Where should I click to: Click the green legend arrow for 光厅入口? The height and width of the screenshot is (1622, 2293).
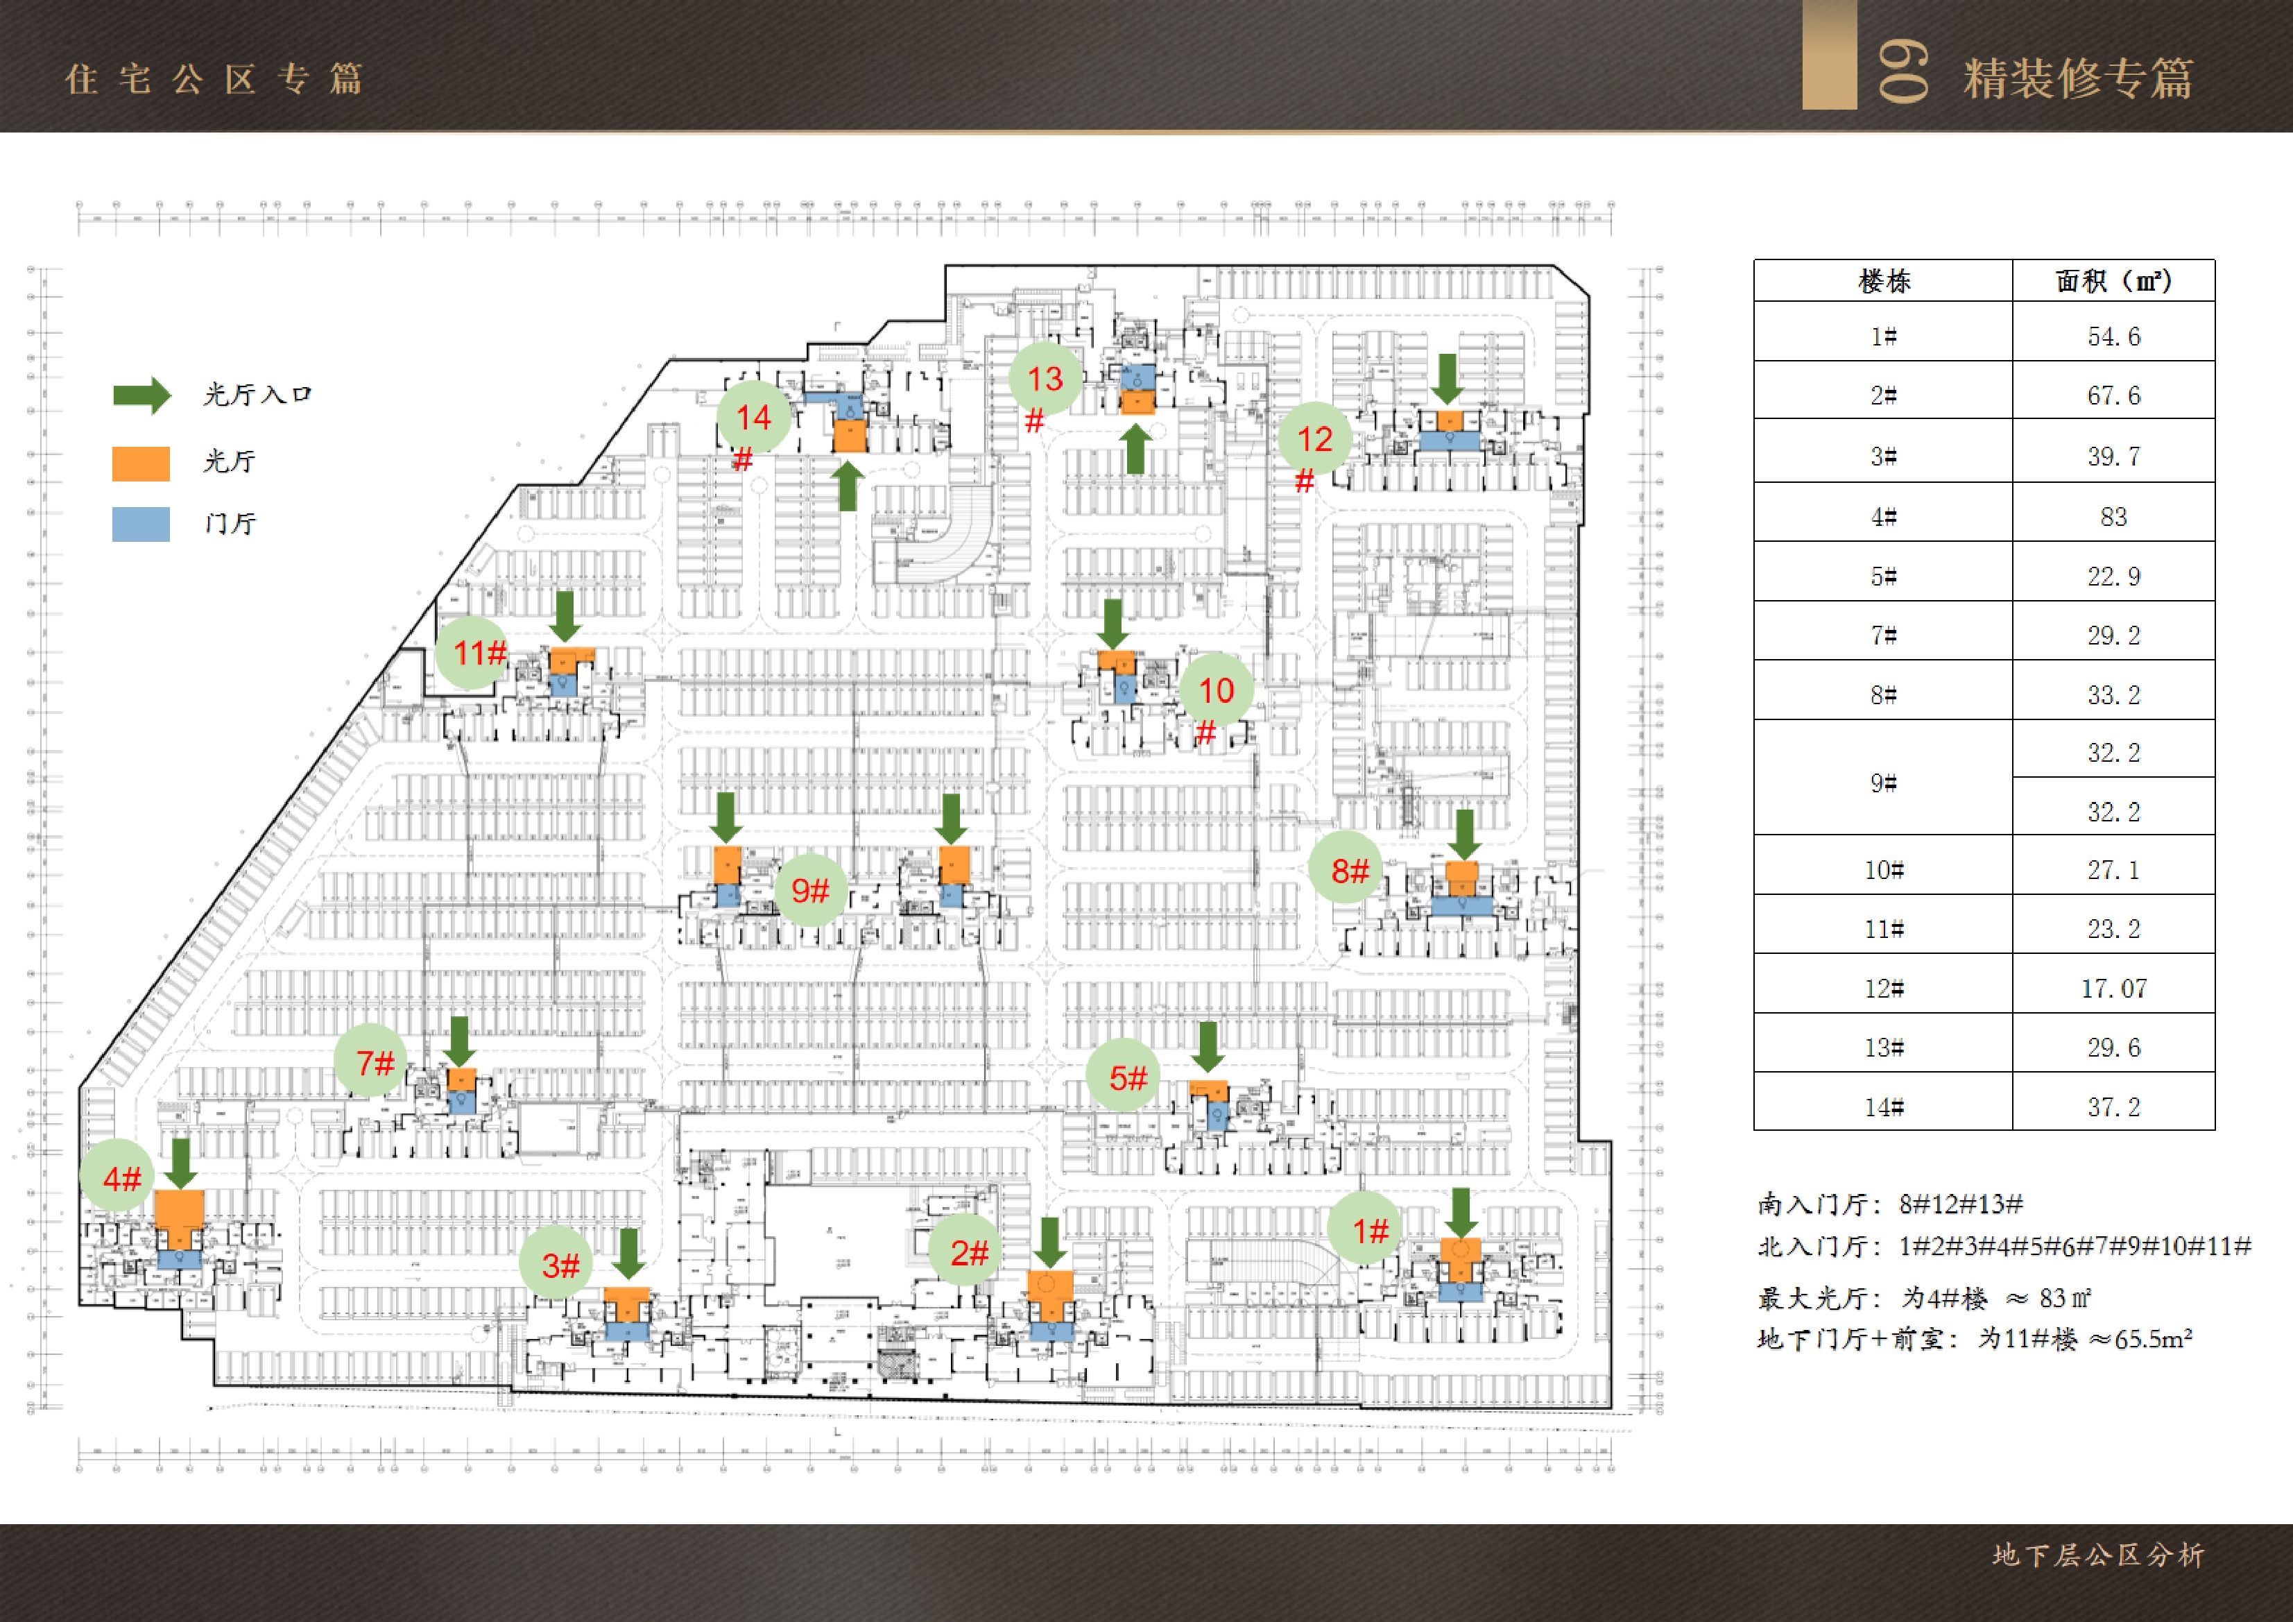coord(141,395)
